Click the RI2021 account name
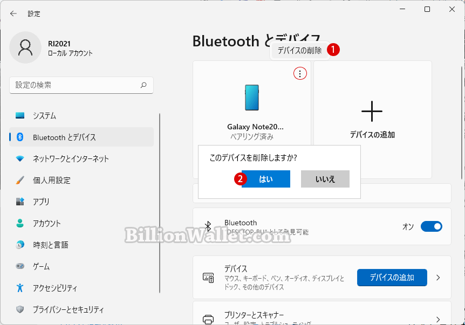 59,44
